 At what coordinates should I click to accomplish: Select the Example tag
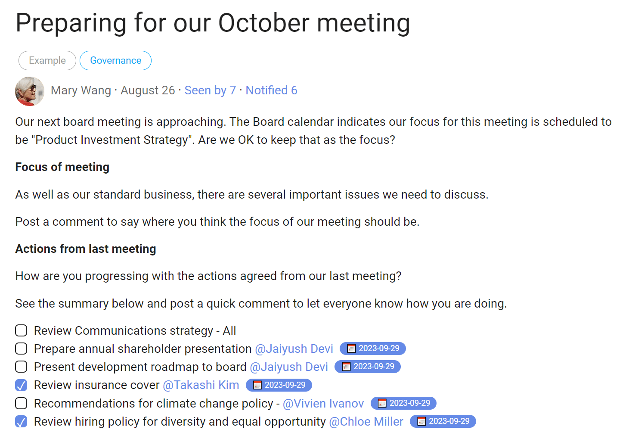47,60
